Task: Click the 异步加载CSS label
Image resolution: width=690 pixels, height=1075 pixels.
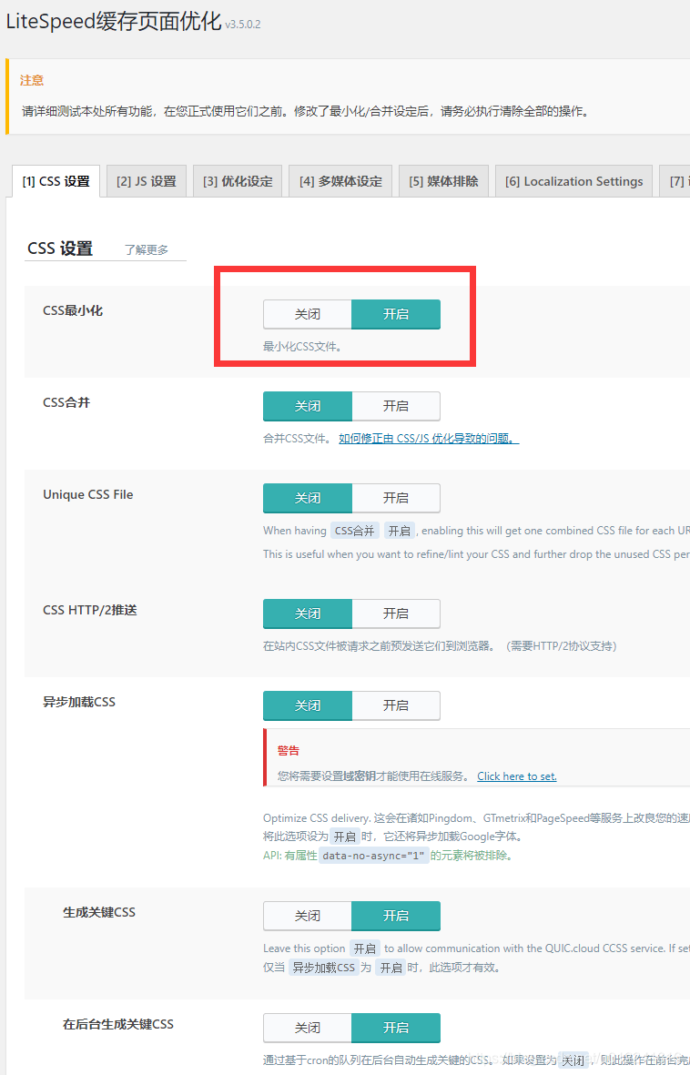Action: pos(79,702)
